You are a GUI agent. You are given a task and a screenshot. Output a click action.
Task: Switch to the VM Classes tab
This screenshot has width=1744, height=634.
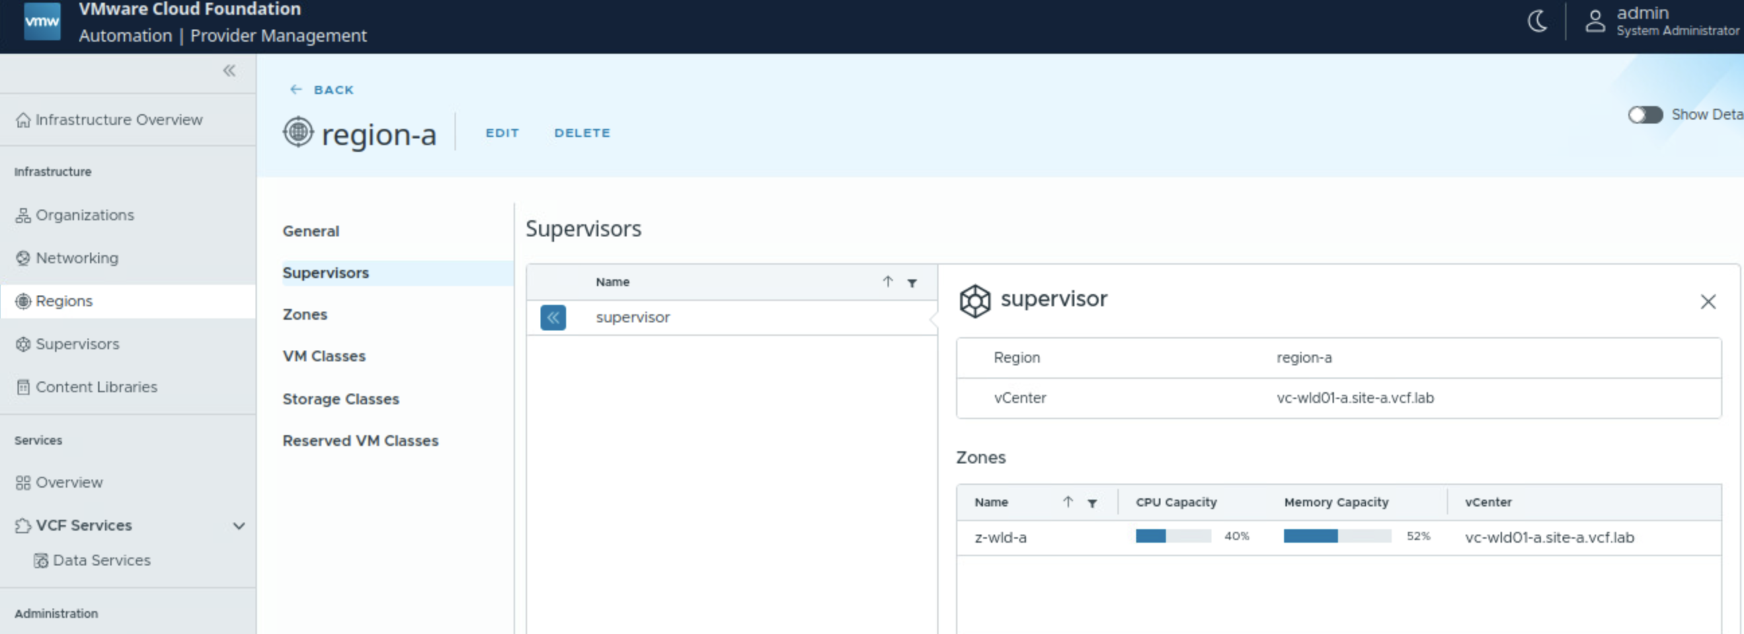[323, 356]
